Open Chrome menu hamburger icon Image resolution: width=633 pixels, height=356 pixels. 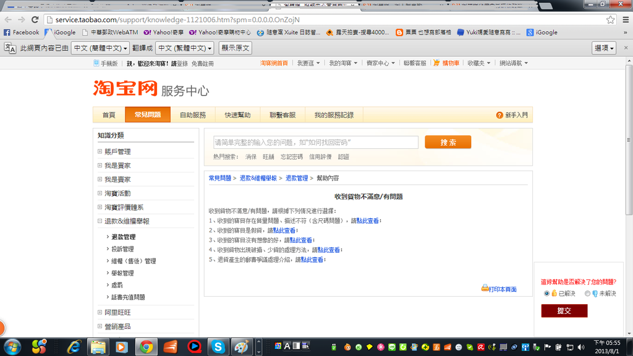[x=626, y=19]
